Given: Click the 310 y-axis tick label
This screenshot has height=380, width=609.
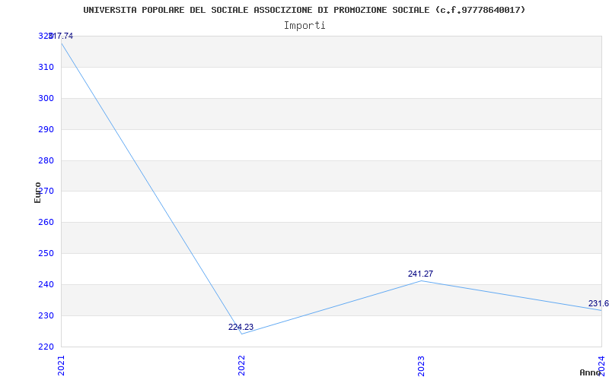Looking at the screenshot, I should (46, 67).
